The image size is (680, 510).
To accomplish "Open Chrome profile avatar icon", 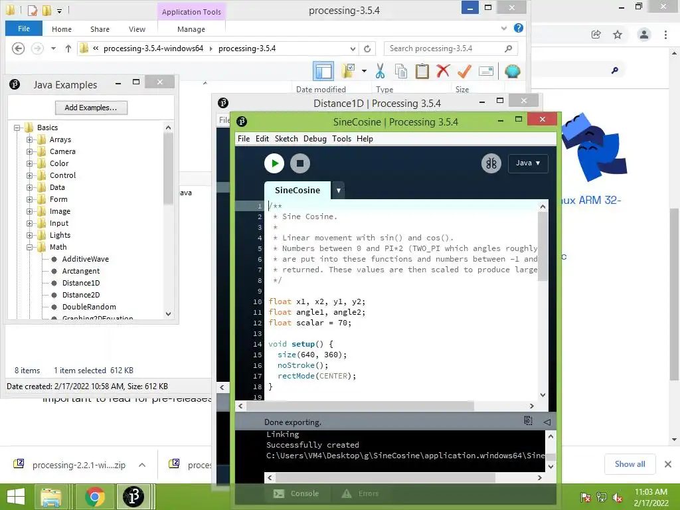I will (644, 35).
